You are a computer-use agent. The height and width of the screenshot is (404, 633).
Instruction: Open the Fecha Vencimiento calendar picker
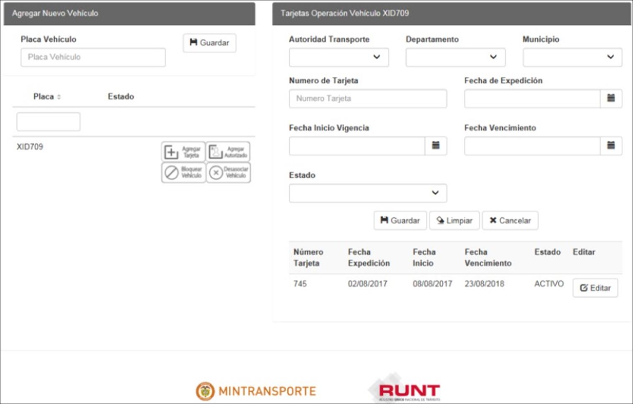tap(610, 146)
